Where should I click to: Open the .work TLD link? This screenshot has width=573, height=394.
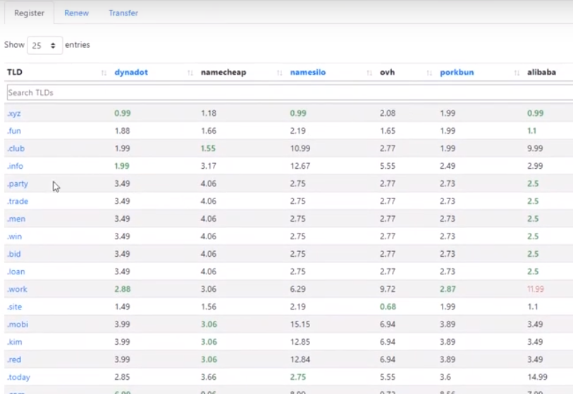pos(17,289)
